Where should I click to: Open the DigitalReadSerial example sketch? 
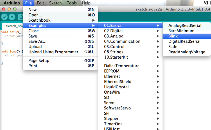coord(186,41)
